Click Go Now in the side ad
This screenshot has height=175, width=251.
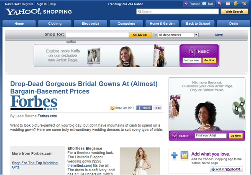(236, 136)
